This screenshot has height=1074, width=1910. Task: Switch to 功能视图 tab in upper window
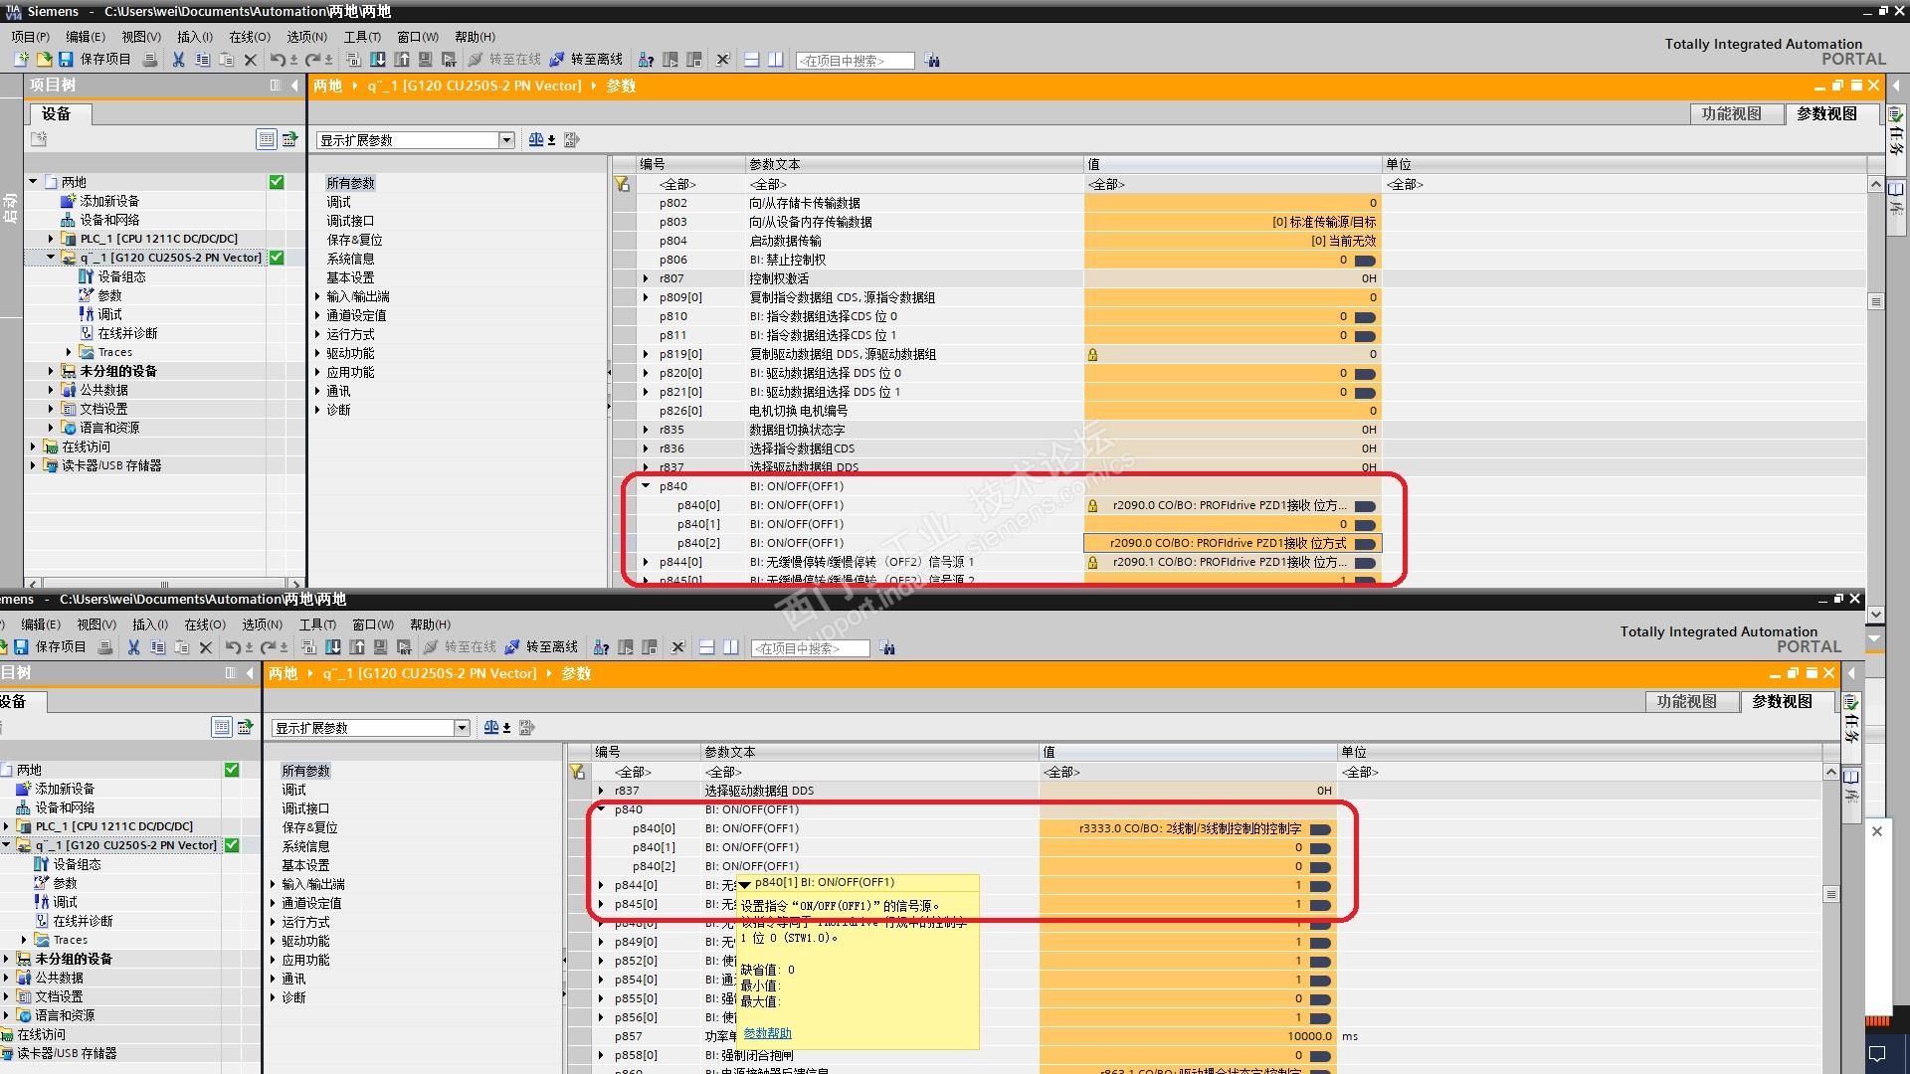coord(1731,113)
